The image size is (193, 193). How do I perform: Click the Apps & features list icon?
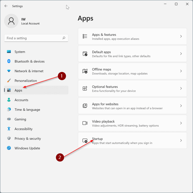[x=85, y=36]
